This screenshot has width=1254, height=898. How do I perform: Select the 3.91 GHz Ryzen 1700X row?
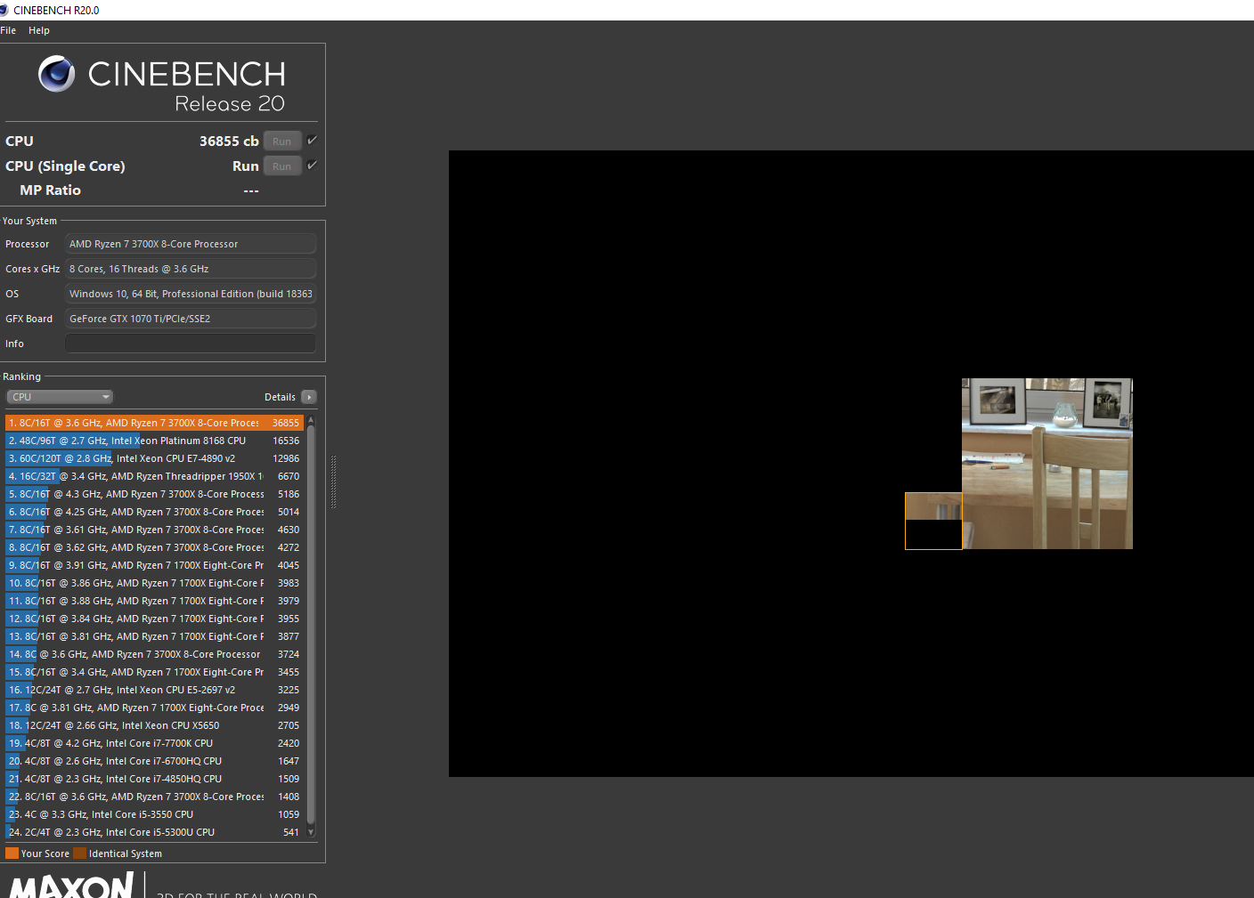pyautogui.click(x=154, y=565)
